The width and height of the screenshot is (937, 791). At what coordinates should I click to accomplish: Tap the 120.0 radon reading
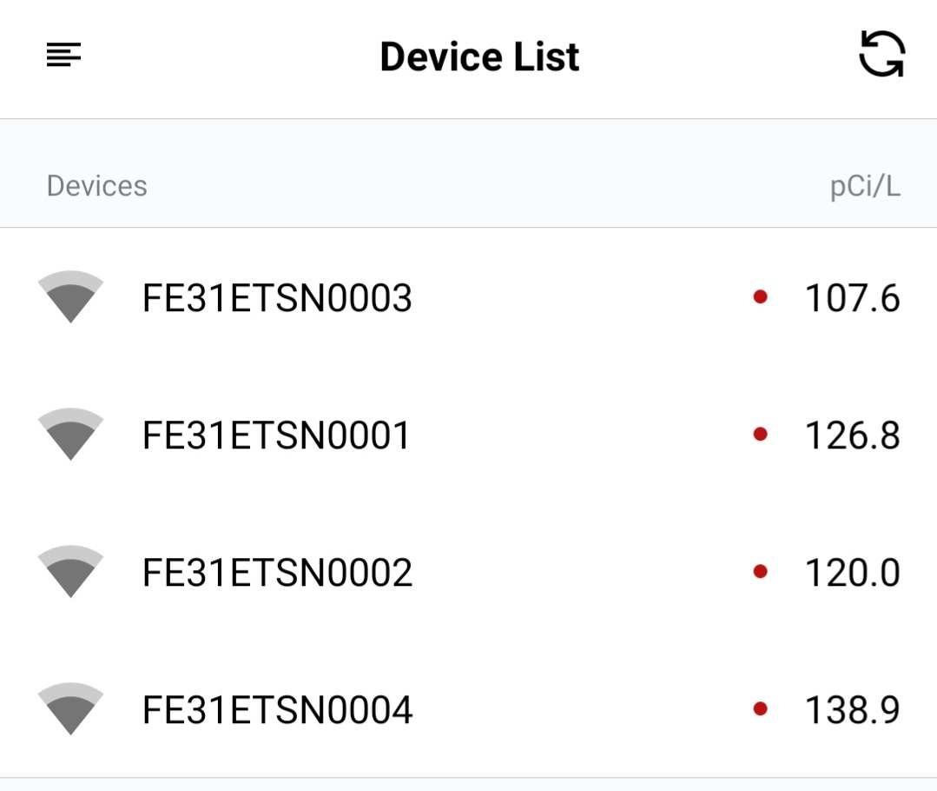[x=852, y=573]
